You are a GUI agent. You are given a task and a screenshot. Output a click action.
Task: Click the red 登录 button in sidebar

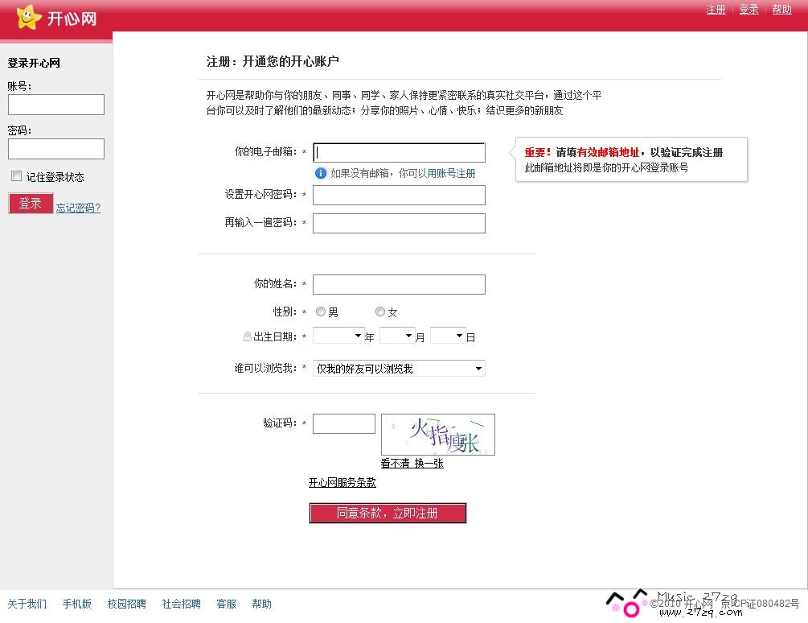coord(31,203)
